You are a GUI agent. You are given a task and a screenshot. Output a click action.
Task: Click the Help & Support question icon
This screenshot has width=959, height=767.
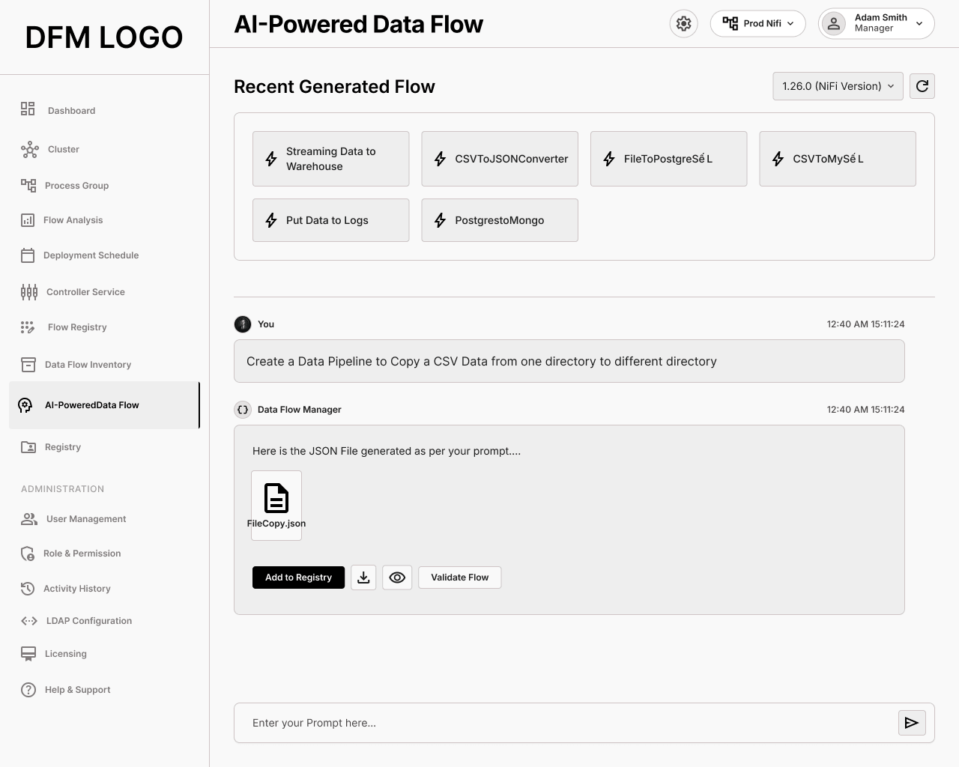(x=28, y=689)
